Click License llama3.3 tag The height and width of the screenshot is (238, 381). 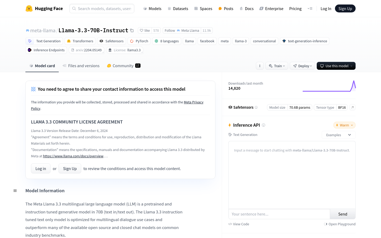125,50
